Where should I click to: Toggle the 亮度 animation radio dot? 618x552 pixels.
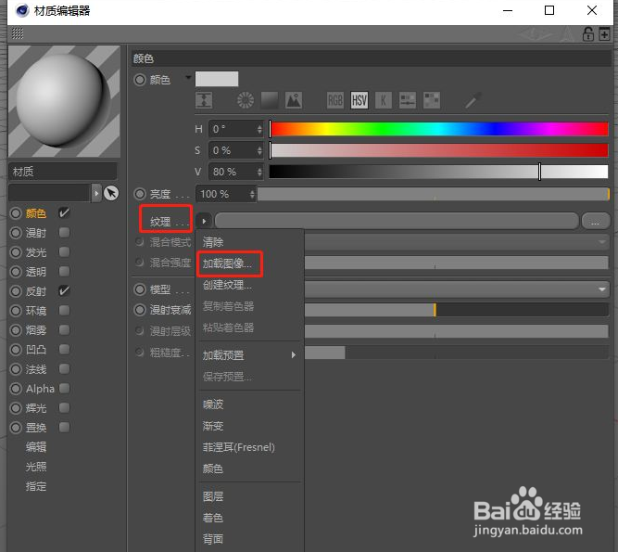point(140,194)
